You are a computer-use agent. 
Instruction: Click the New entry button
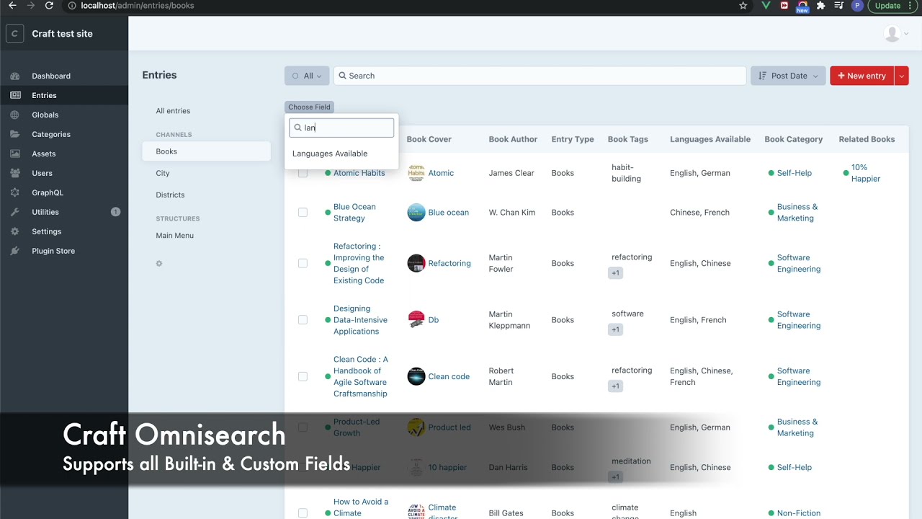(861, 76)
